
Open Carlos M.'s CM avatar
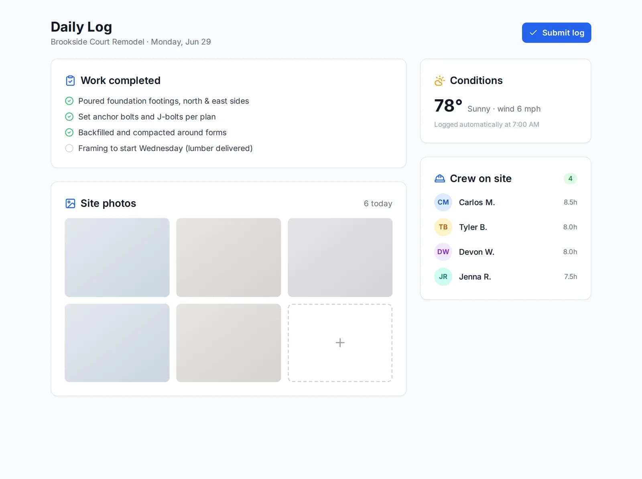pos(443,202)
